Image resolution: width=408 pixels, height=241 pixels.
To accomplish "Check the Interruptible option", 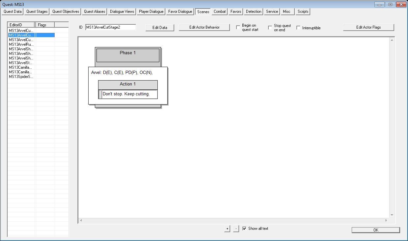I will coord(298,28).
